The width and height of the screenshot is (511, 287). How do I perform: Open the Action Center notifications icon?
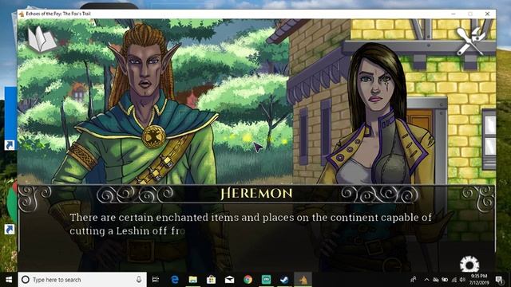tap(499, 280)
